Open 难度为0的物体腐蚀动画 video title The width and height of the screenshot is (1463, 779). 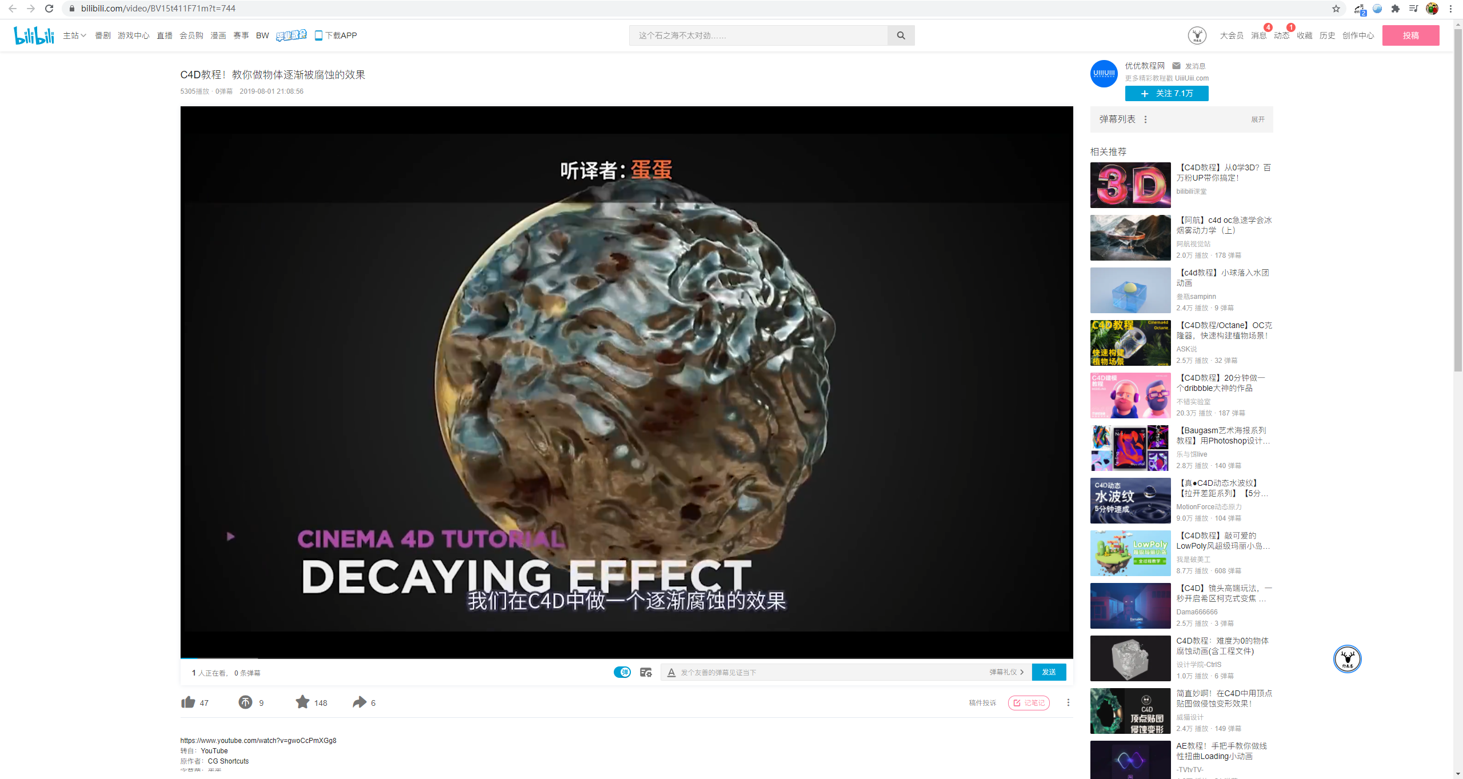[1222, 646]
